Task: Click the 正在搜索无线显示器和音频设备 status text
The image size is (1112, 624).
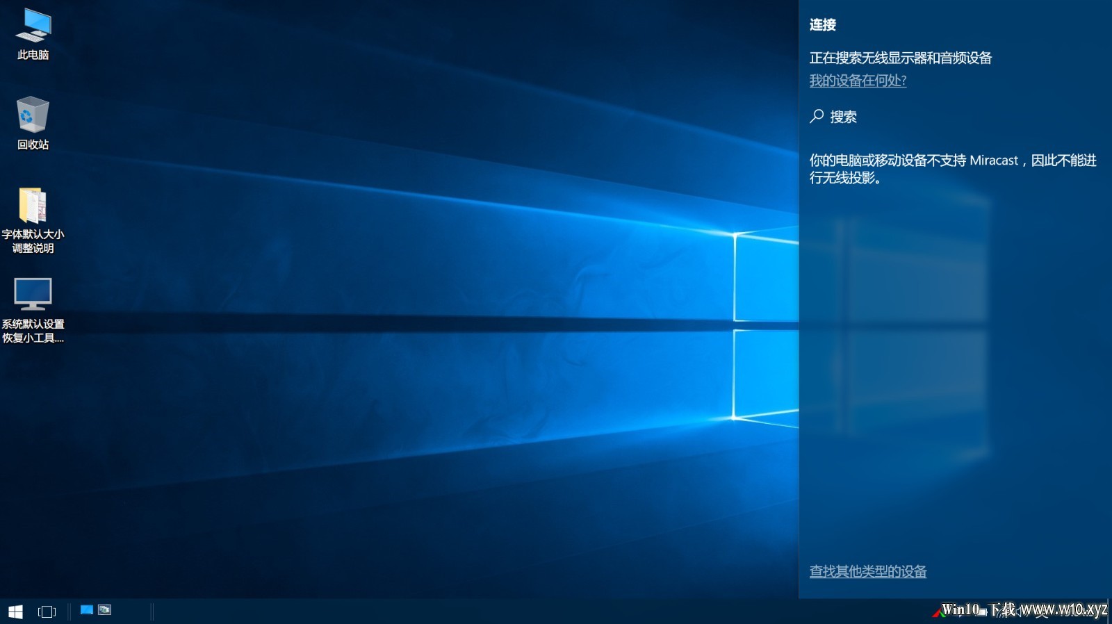Action: pos(901,58)
